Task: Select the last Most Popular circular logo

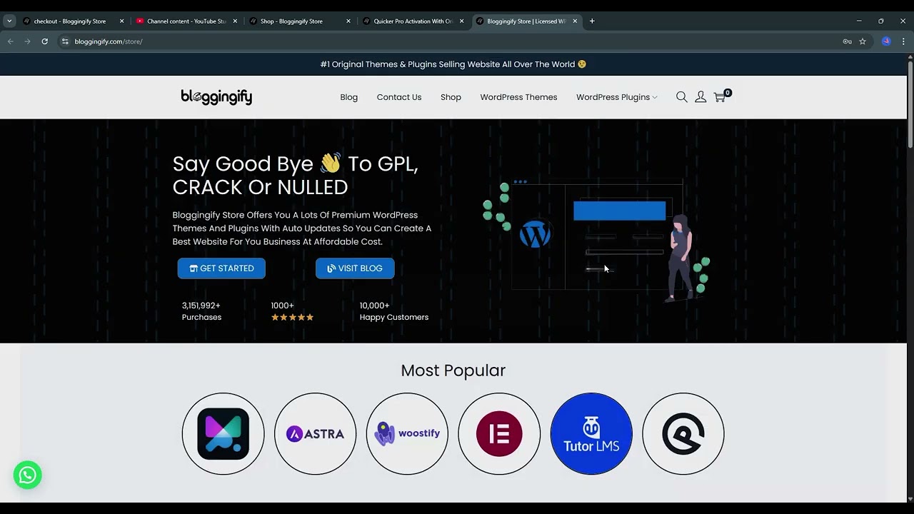Action: [x=683, y=433]
